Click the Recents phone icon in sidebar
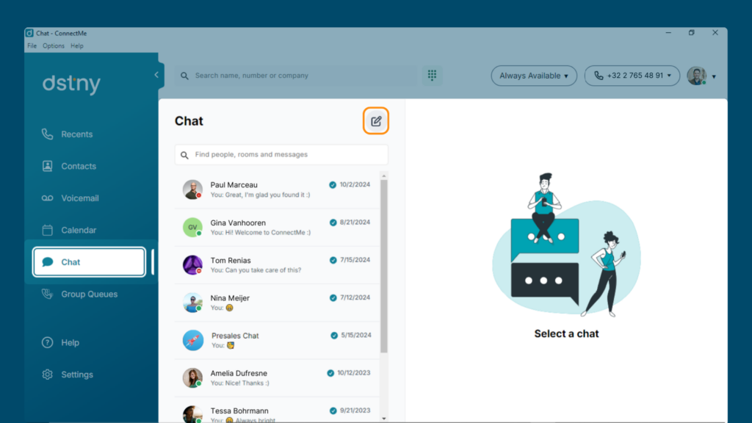Viewport: 752px width, 423px height. [47, 134]
